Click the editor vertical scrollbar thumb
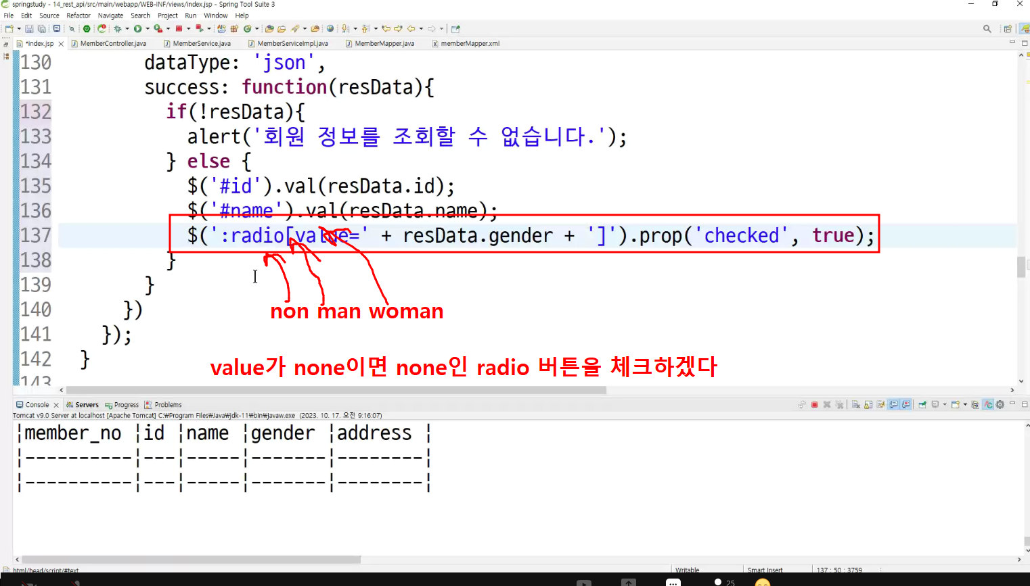The height and width of the screenshot is (586, 1030). 1021,267
